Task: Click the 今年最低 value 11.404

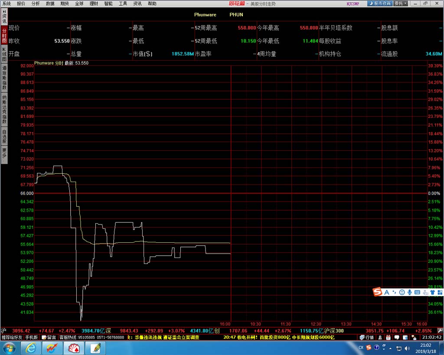Action: pos(310,41)
